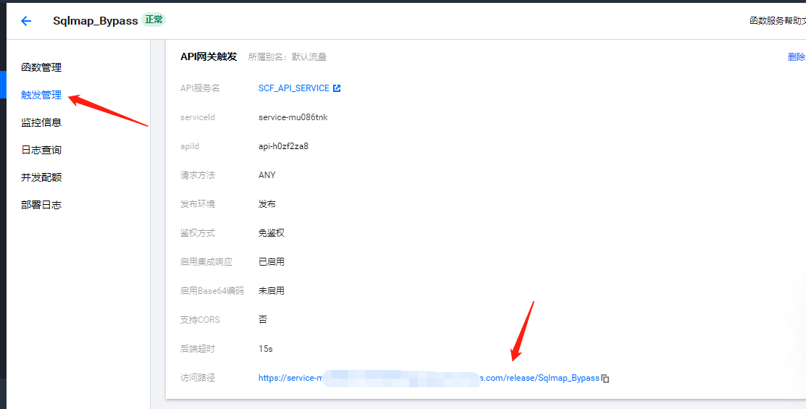Open SCF_API_SERVICE external link icon
The height and width of the screenshot is (409, 806).
click(337, 88)
